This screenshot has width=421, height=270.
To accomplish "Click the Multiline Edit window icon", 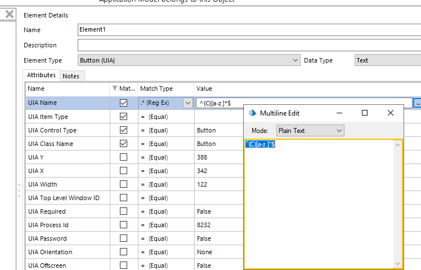I will (252, 113).
